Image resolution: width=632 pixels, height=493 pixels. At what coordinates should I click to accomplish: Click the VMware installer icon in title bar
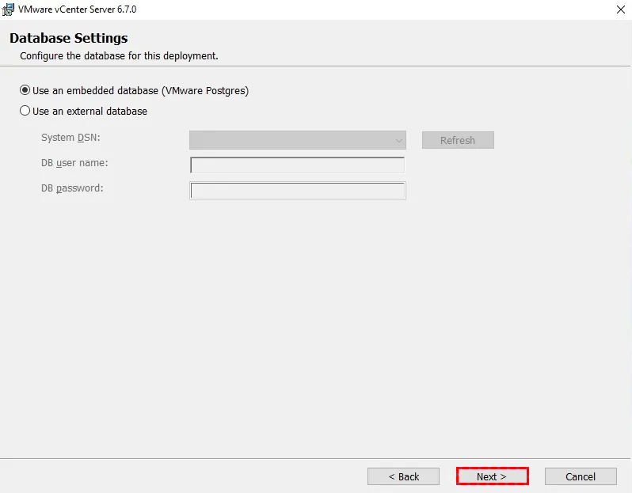click(9, 9)
